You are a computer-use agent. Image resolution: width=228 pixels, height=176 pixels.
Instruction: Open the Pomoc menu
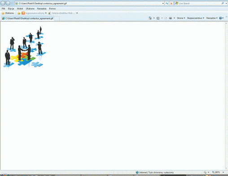(53, 9)
